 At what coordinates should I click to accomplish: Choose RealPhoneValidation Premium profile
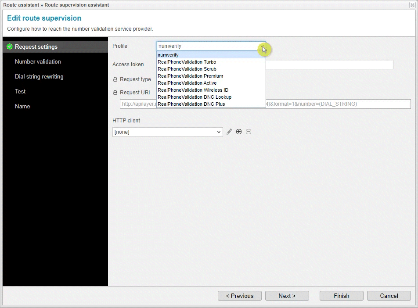coord(211,76)
